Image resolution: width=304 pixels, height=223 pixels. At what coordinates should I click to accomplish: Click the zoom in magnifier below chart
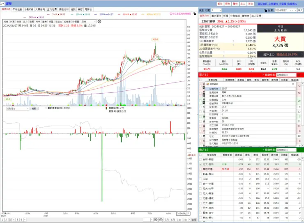[161, 220]
